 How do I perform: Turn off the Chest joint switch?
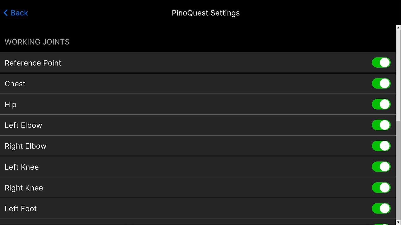(x=381, y=83)
